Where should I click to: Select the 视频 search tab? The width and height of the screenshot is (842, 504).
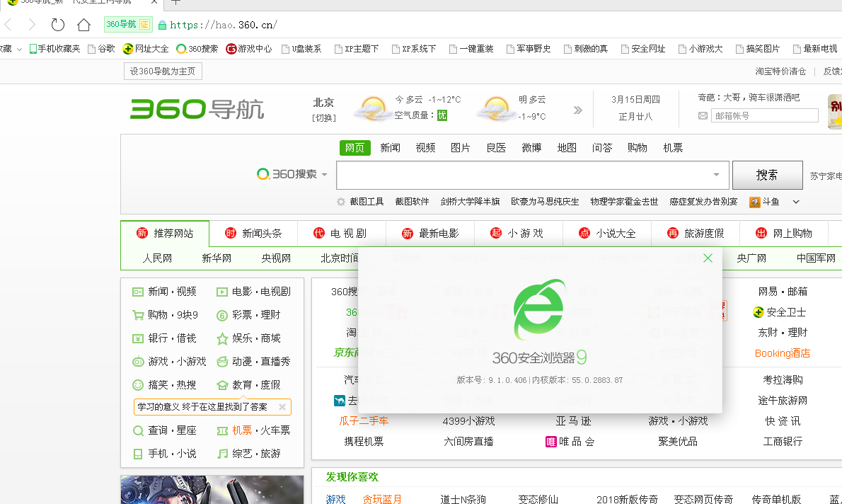pos(425,148)
